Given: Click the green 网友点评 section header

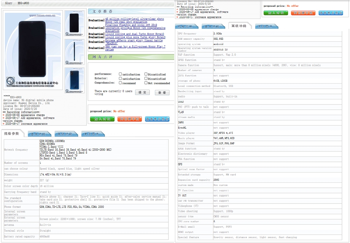Looking at the screenshot, I should pyautogui.click(x=131, y=57).
